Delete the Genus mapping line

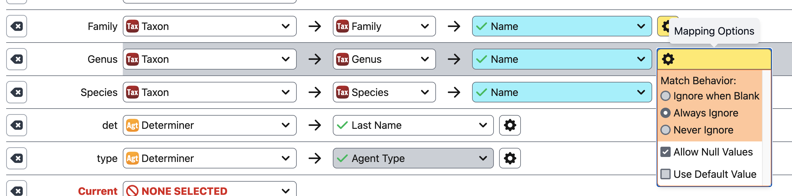(17, 59)
